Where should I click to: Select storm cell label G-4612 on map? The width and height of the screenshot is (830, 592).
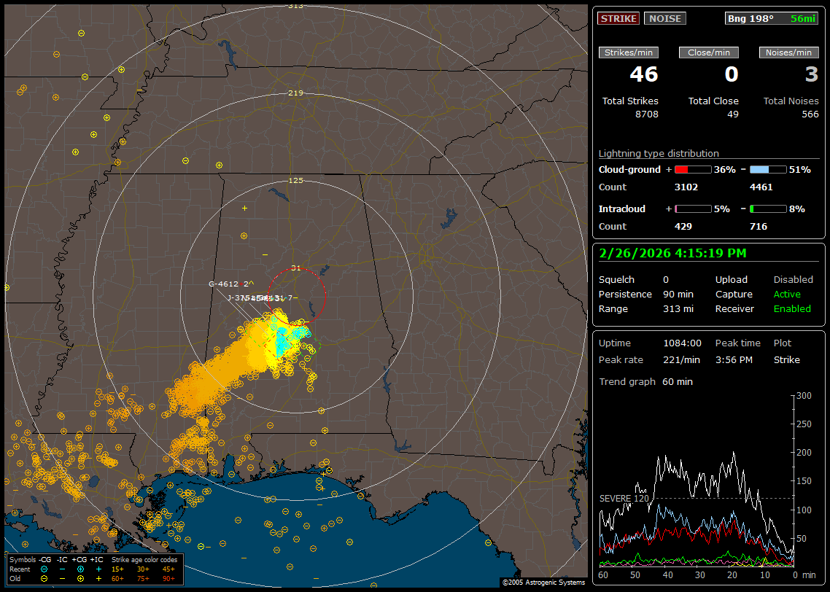(225, 284)
